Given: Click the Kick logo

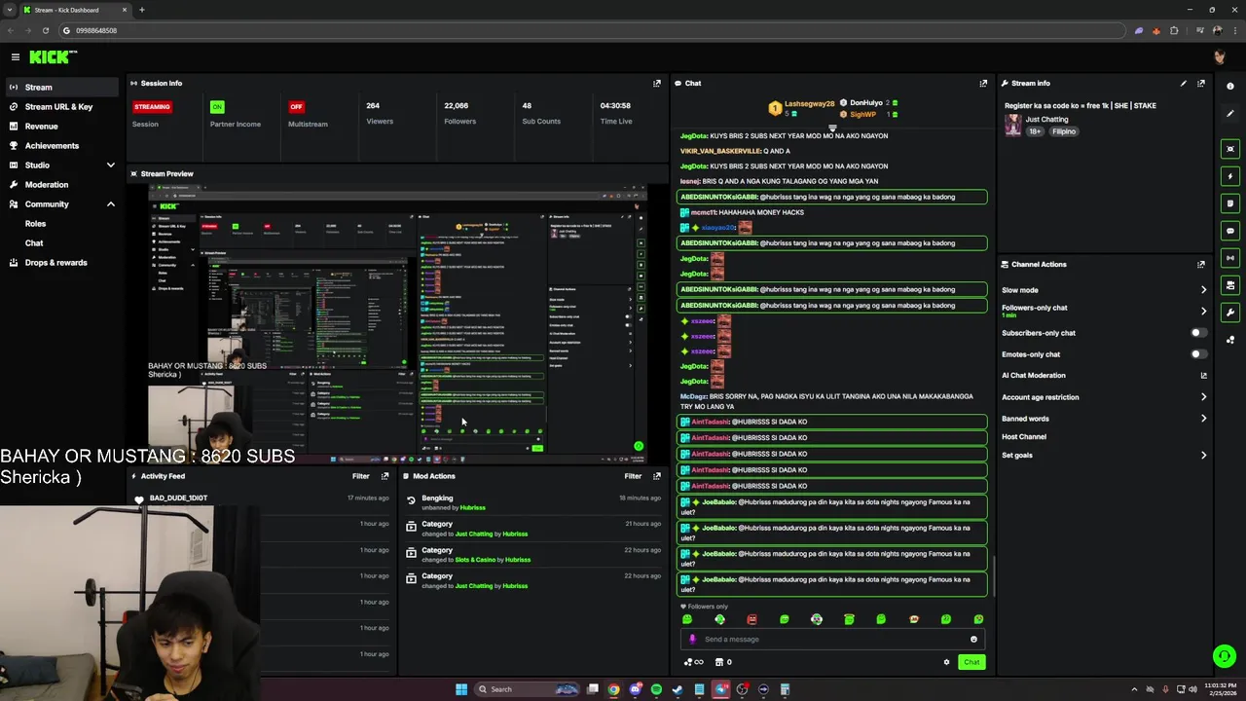Looking at the screenshot, I should point(53,57).
